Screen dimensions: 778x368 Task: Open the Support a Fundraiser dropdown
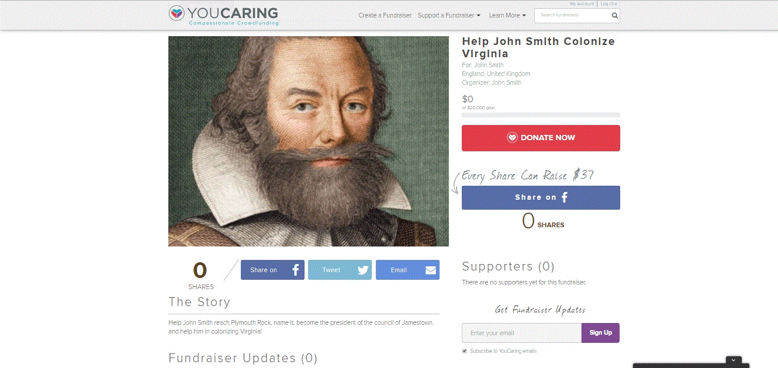[449, 15]
